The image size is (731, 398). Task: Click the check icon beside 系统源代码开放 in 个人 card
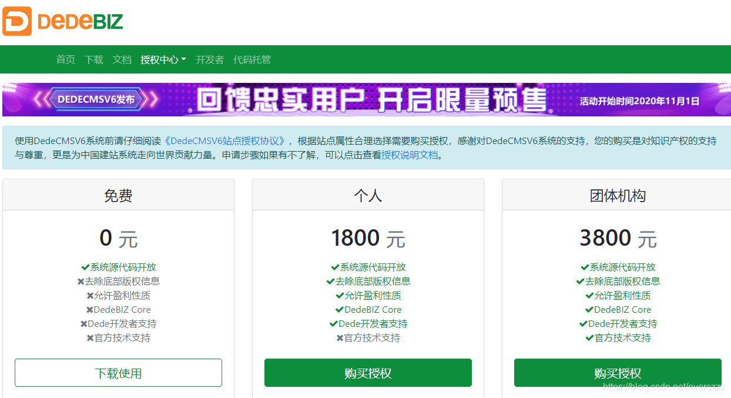(x=335, y=267)
